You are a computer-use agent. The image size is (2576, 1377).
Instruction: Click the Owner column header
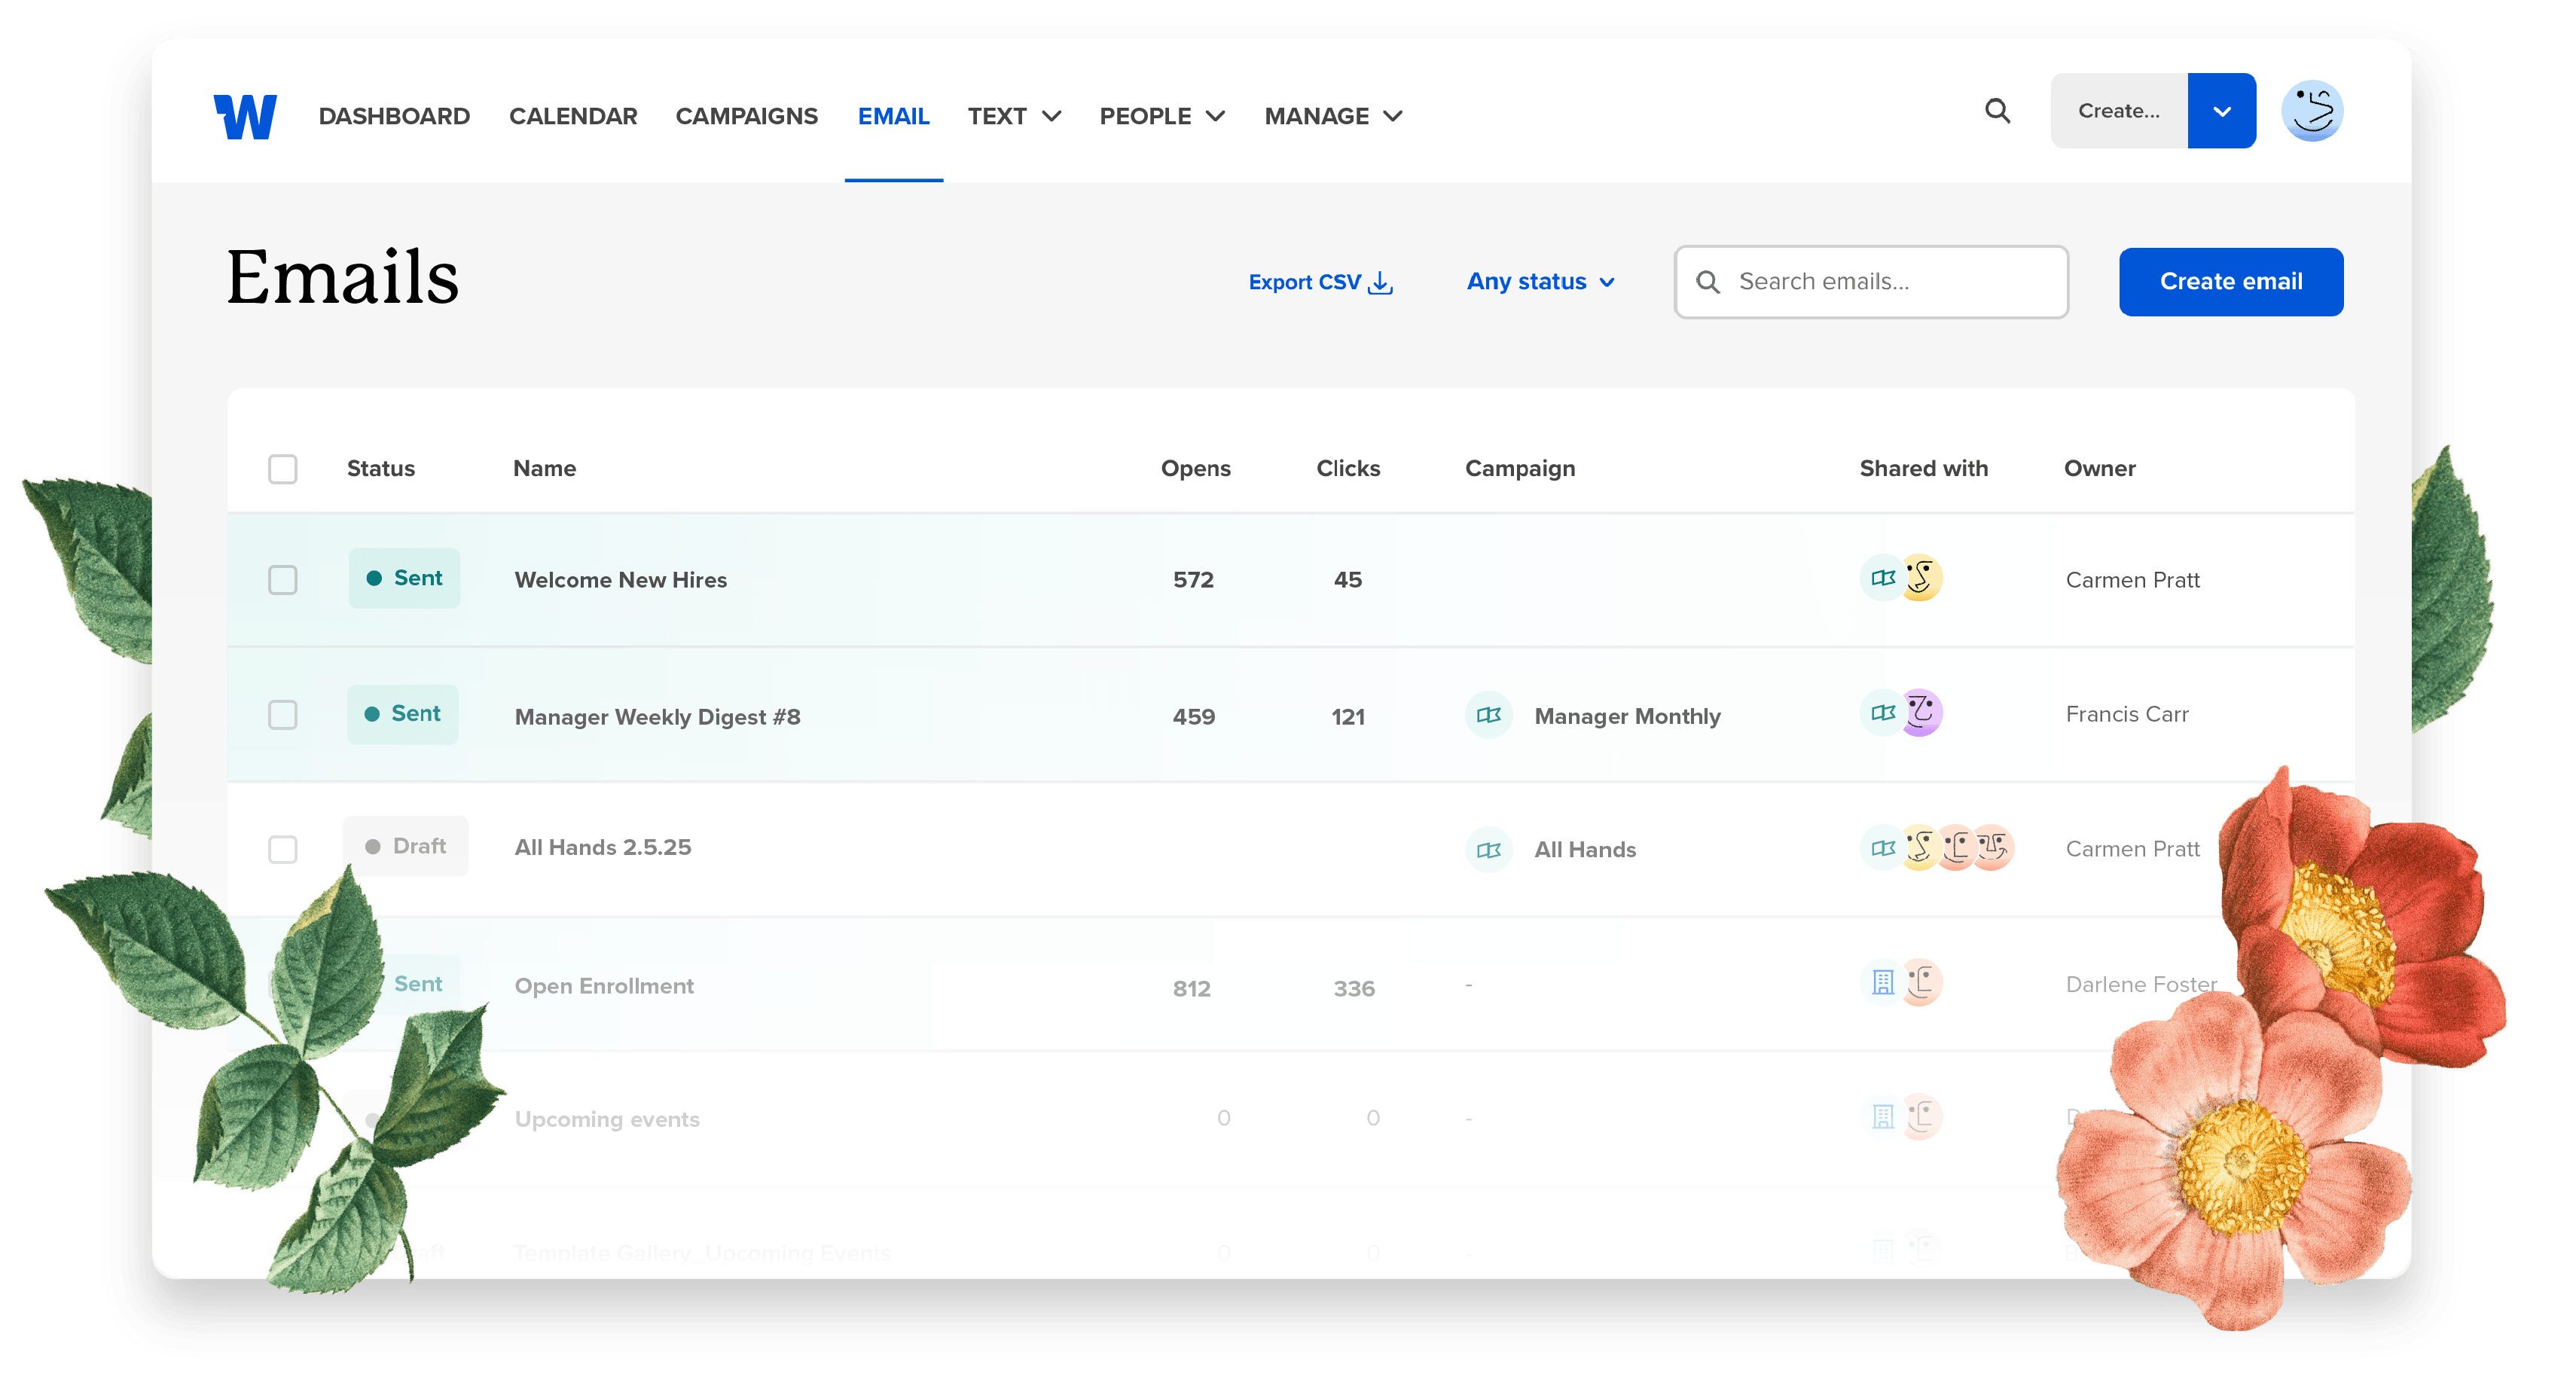tap(2099, 469)
